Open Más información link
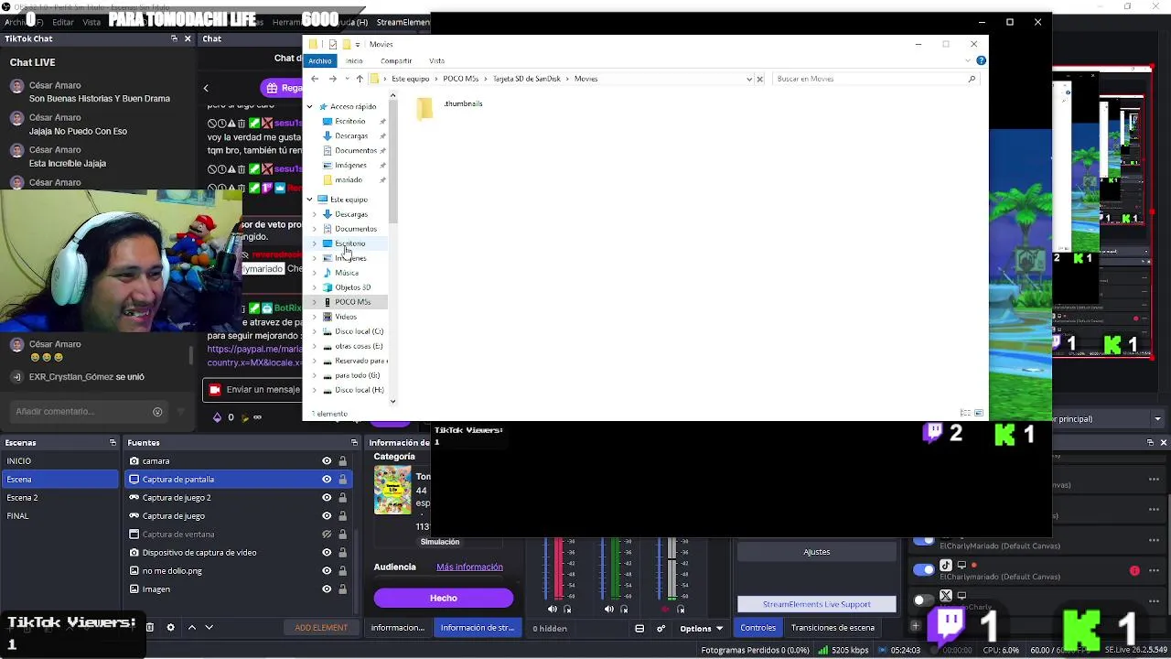 click(469, 567)
